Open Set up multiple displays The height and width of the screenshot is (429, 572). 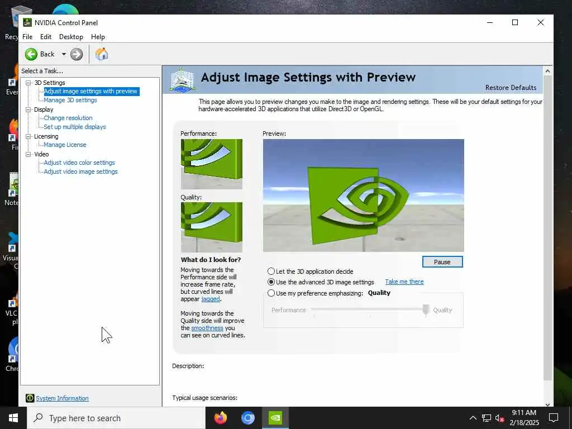tap(75, 127)
